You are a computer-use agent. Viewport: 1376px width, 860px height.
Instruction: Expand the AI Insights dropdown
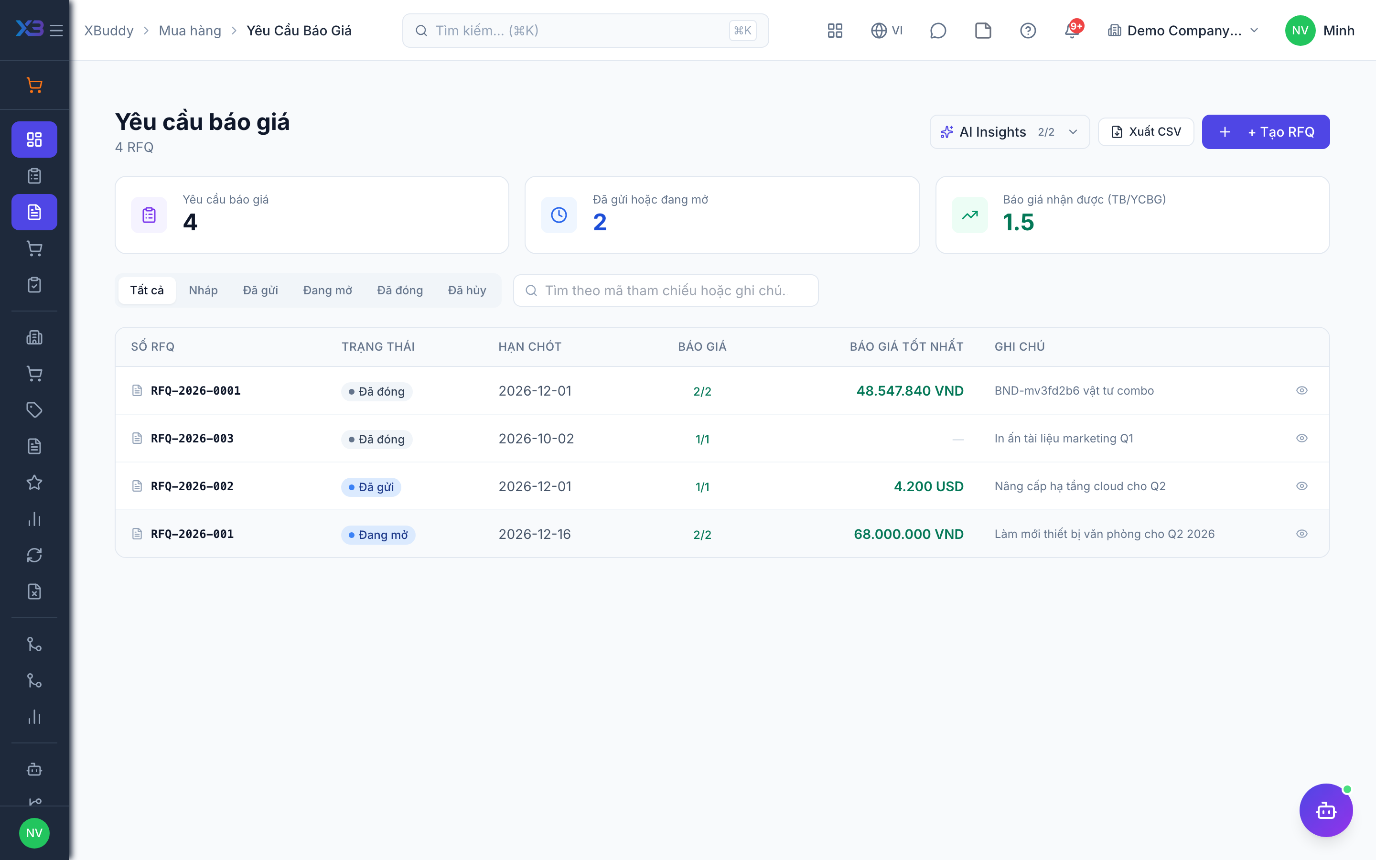1009,132
